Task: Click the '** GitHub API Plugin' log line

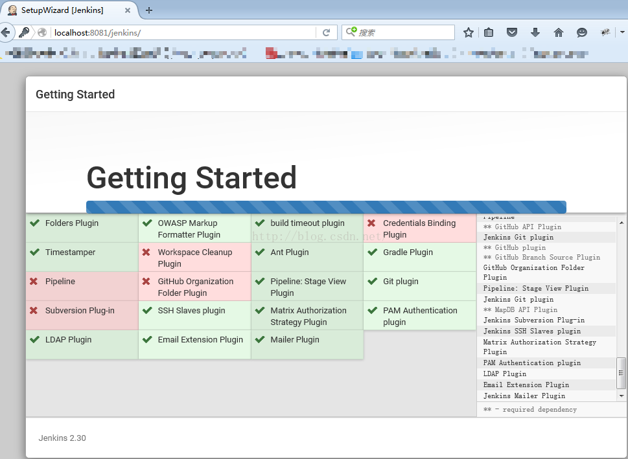Action: click(522, 227)
